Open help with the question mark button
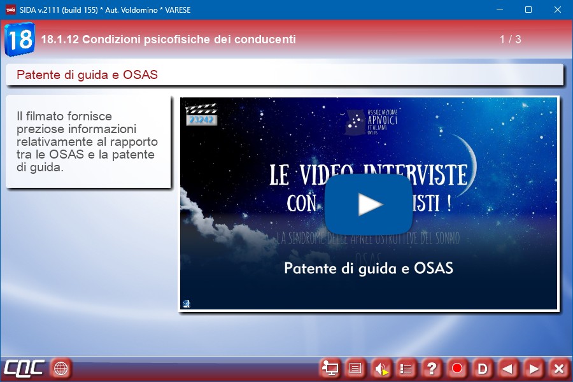This screenshot has width=573, height=382. click(x=432, y=368)
